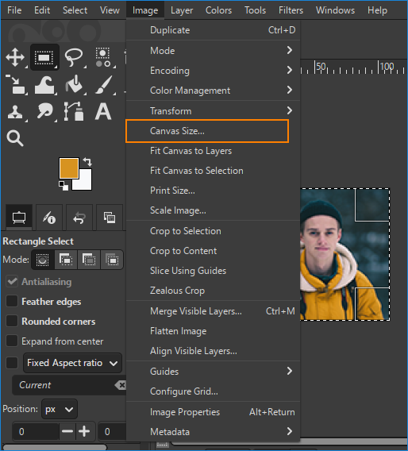Open the Position unit px dropdown

tap(60, 409)
